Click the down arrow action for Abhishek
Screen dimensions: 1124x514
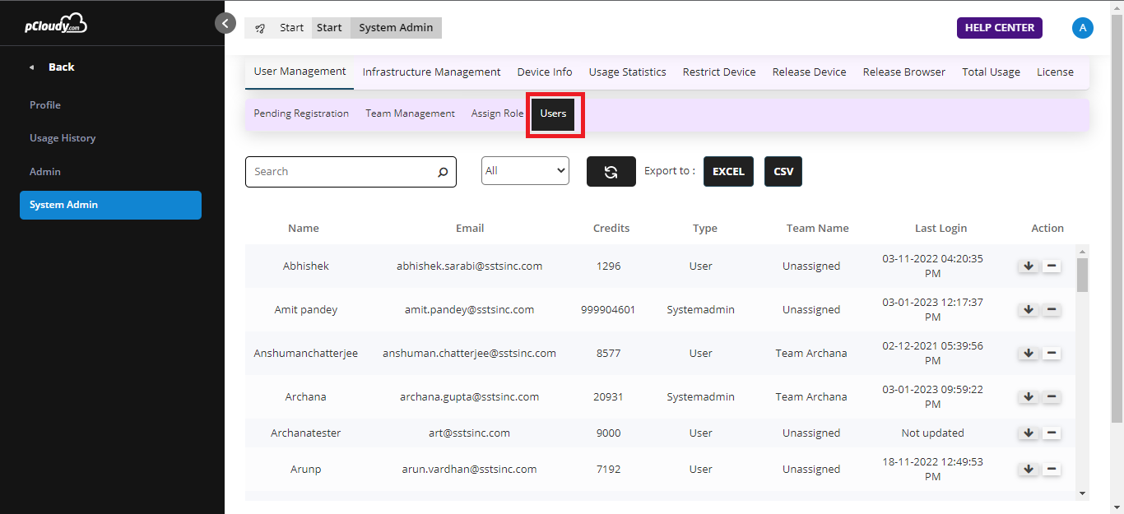point(1028,266)
